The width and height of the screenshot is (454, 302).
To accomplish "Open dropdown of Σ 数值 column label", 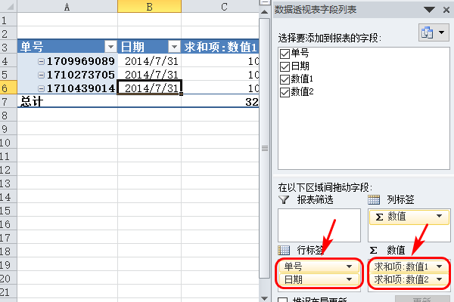I will click(439, 216).
